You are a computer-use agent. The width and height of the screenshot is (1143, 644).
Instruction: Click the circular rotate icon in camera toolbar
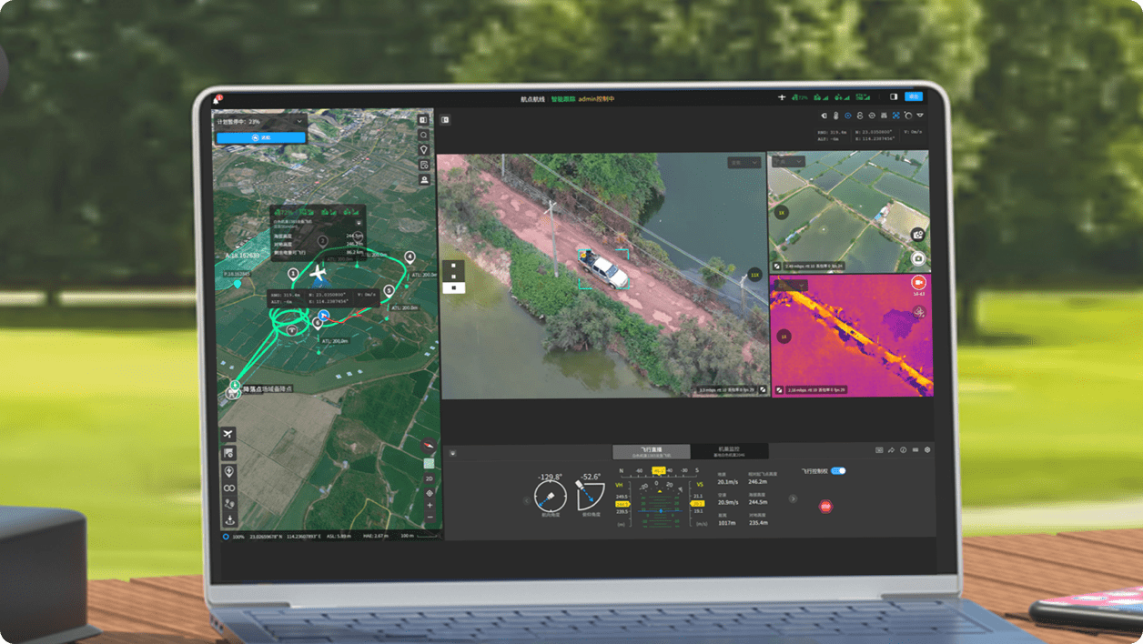pyautogui.click(x=872, y=116)
